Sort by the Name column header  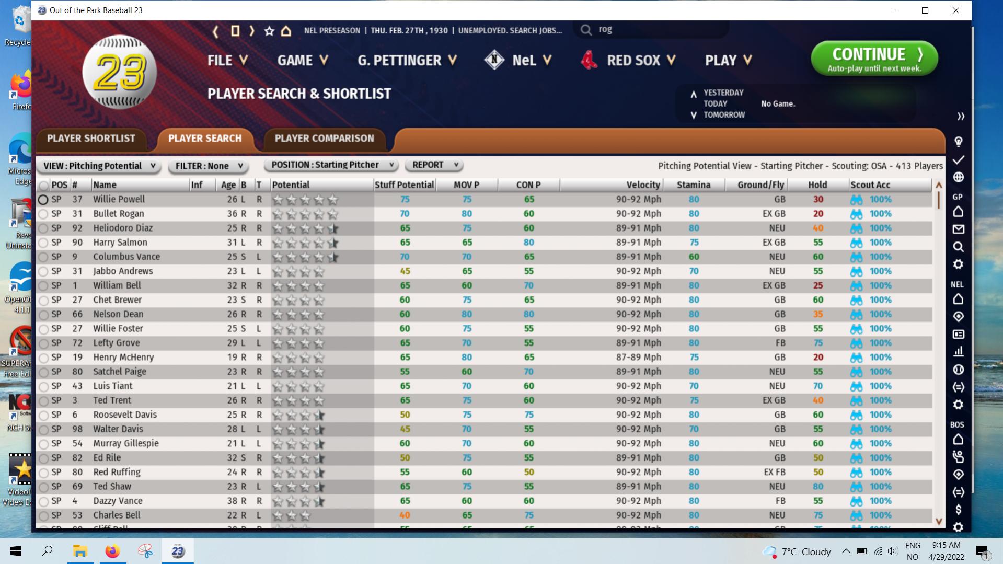[x=141, y=185]
